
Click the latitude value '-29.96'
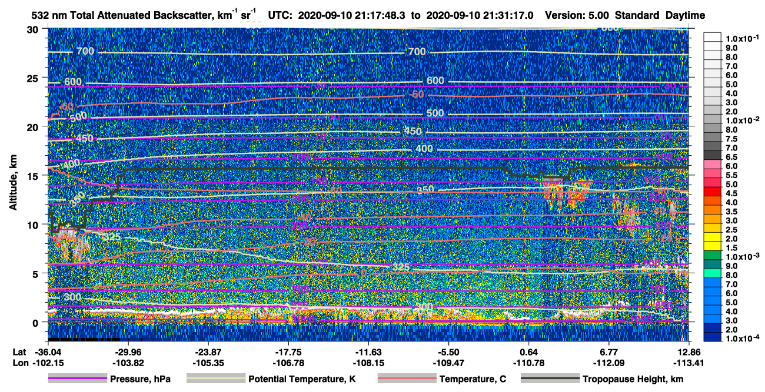[128, 351]
